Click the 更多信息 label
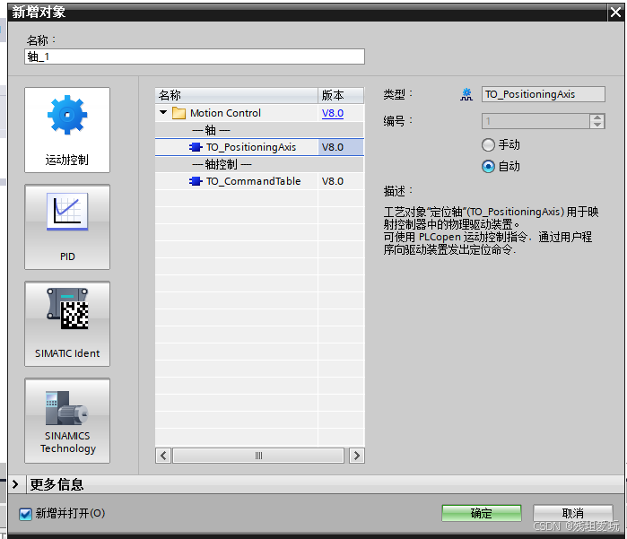 pyautogui.click(x=57, y=484)
